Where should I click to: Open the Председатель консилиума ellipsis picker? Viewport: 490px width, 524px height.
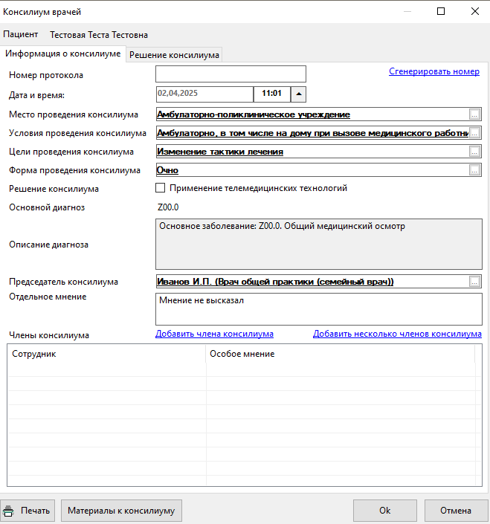pos(474,282)
